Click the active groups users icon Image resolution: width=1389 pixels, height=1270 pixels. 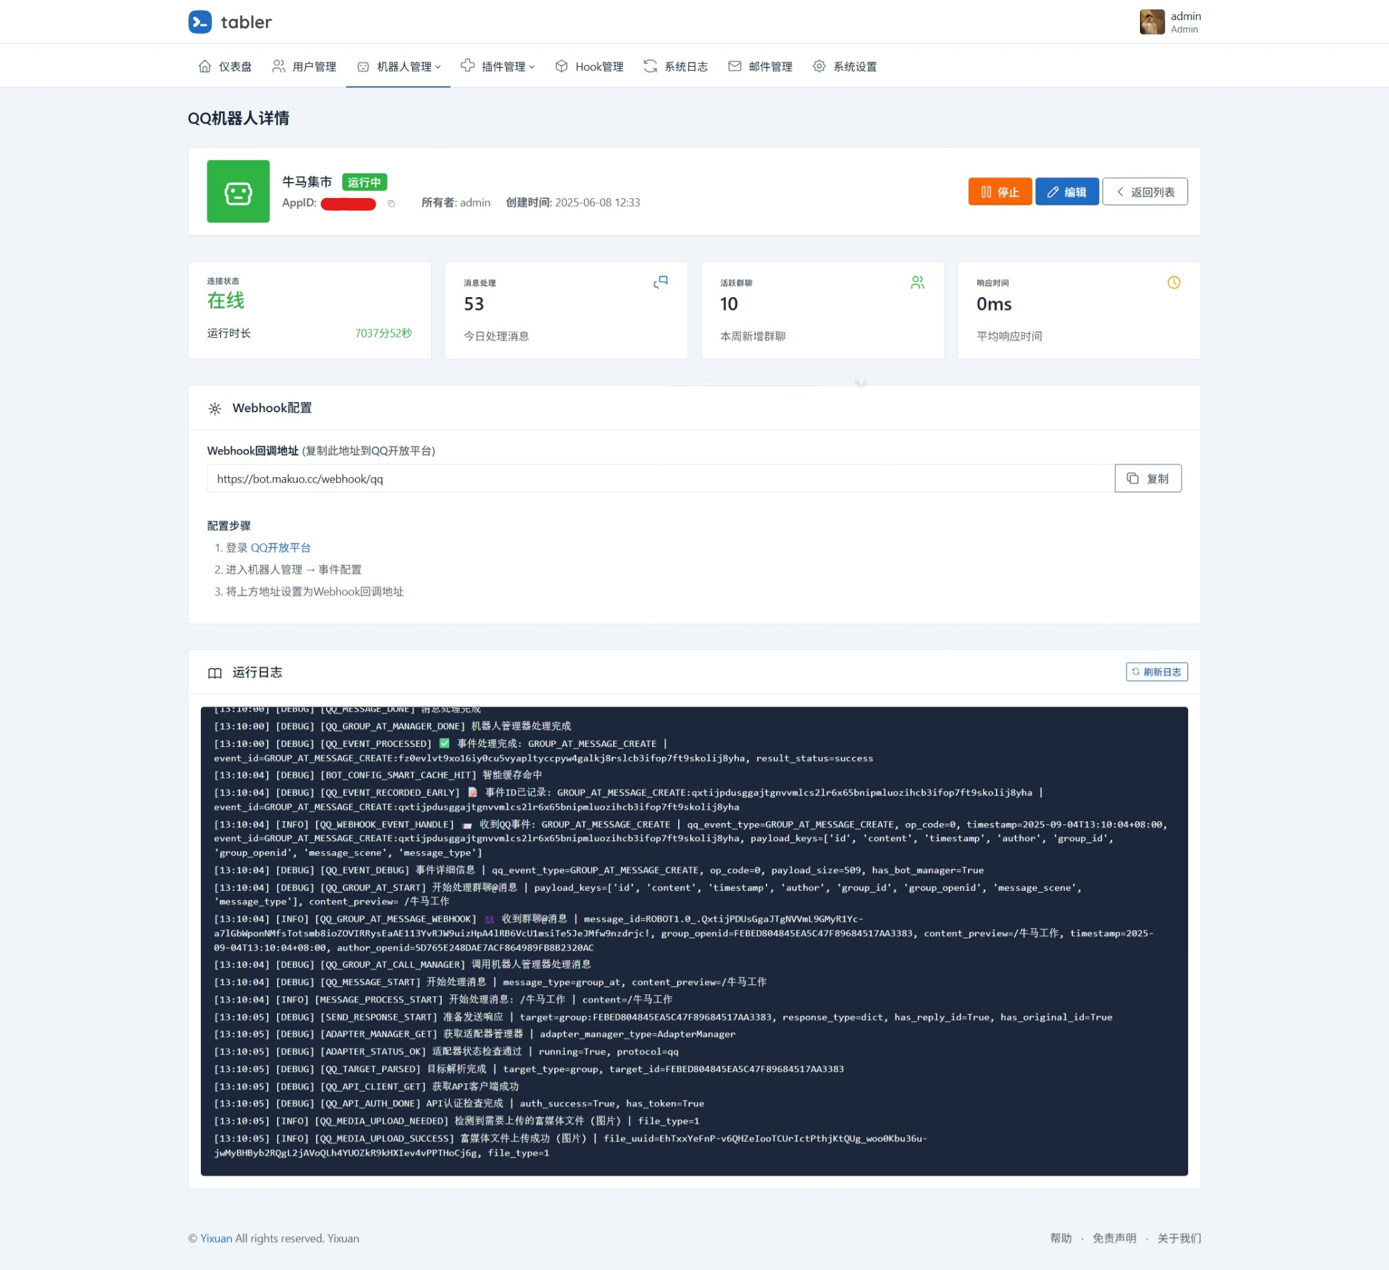(x=917, y=282)
